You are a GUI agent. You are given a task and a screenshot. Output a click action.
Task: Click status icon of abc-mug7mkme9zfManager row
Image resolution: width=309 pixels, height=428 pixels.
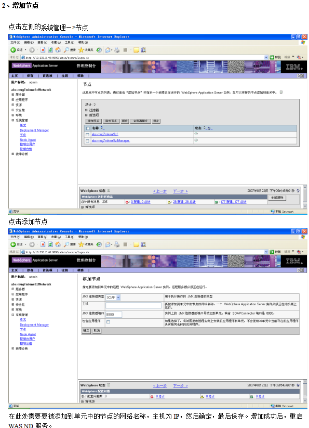tap(196, 140)
